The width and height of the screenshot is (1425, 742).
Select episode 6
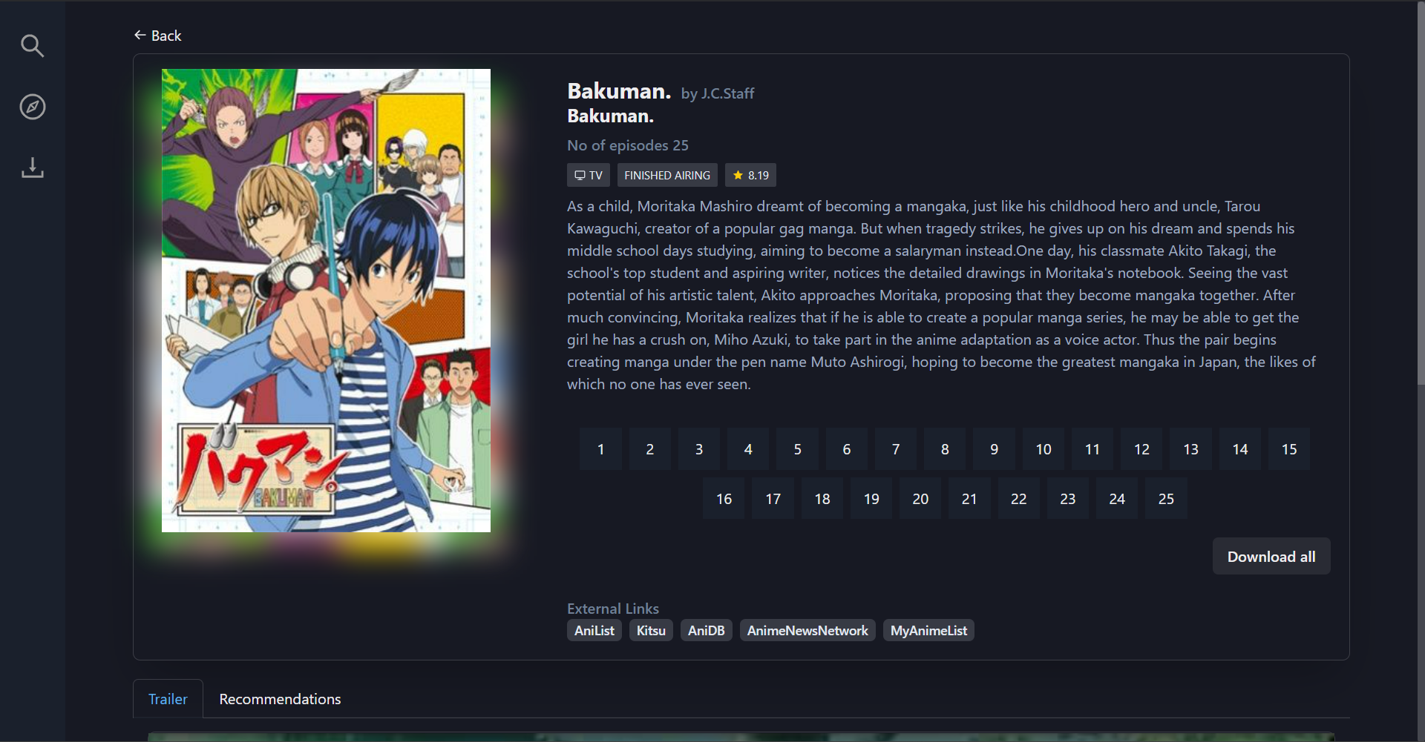click(x=847, y=448)
